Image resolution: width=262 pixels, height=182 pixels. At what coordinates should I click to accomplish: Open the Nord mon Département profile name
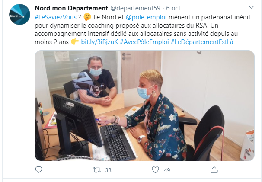pyautogui.click(x=71, y=8)
